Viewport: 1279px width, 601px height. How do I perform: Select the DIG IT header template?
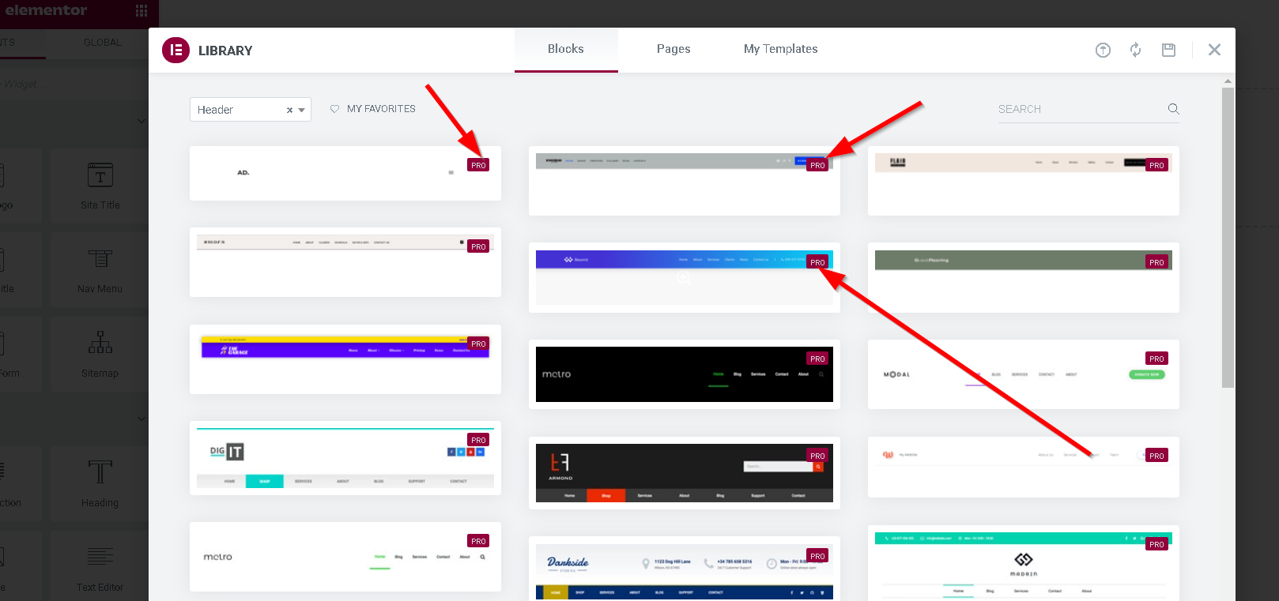(345, 458)
